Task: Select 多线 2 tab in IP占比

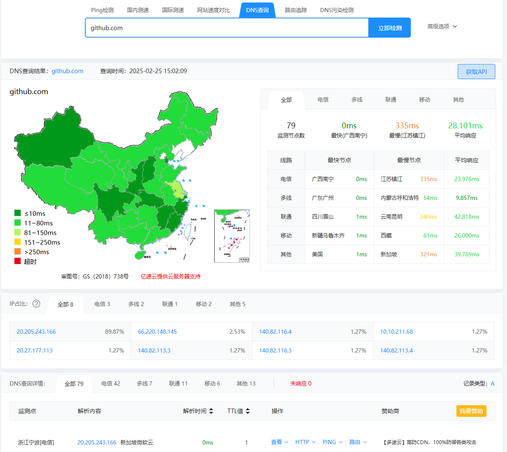Action: (136, 304)
